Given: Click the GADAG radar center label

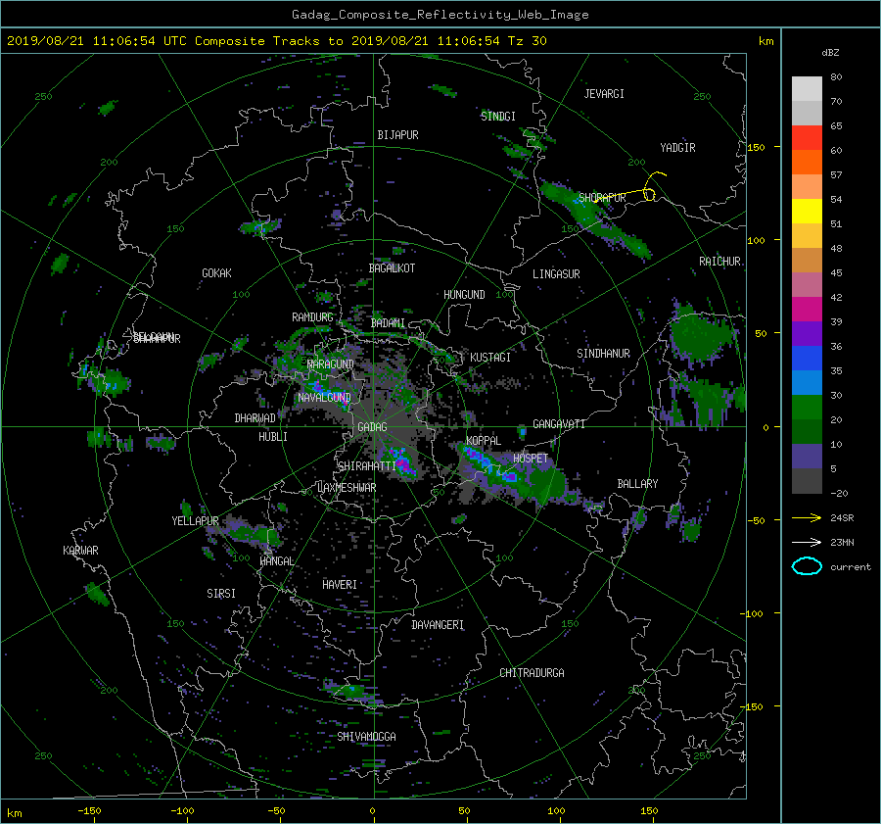Looking at the screenshot, I should click(372, 427).
